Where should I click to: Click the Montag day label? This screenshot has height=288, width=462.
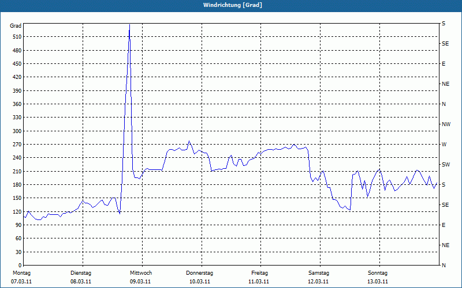point(21,273)
